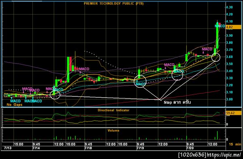Click the 4.10 price axis label

pos(229,21)
